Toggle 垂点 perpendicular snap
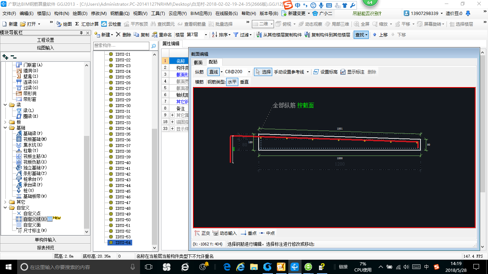 [249, 233]
